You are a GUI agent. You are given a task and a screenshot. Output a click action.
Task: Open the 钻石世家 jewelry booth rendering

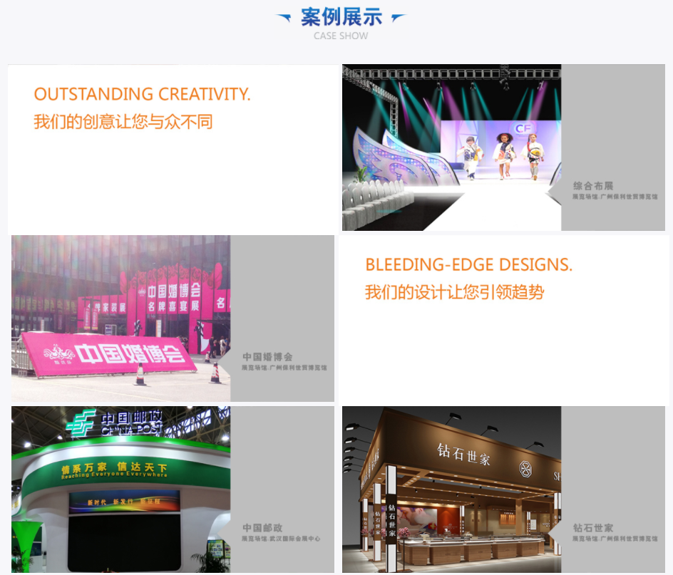coord(451,489)
